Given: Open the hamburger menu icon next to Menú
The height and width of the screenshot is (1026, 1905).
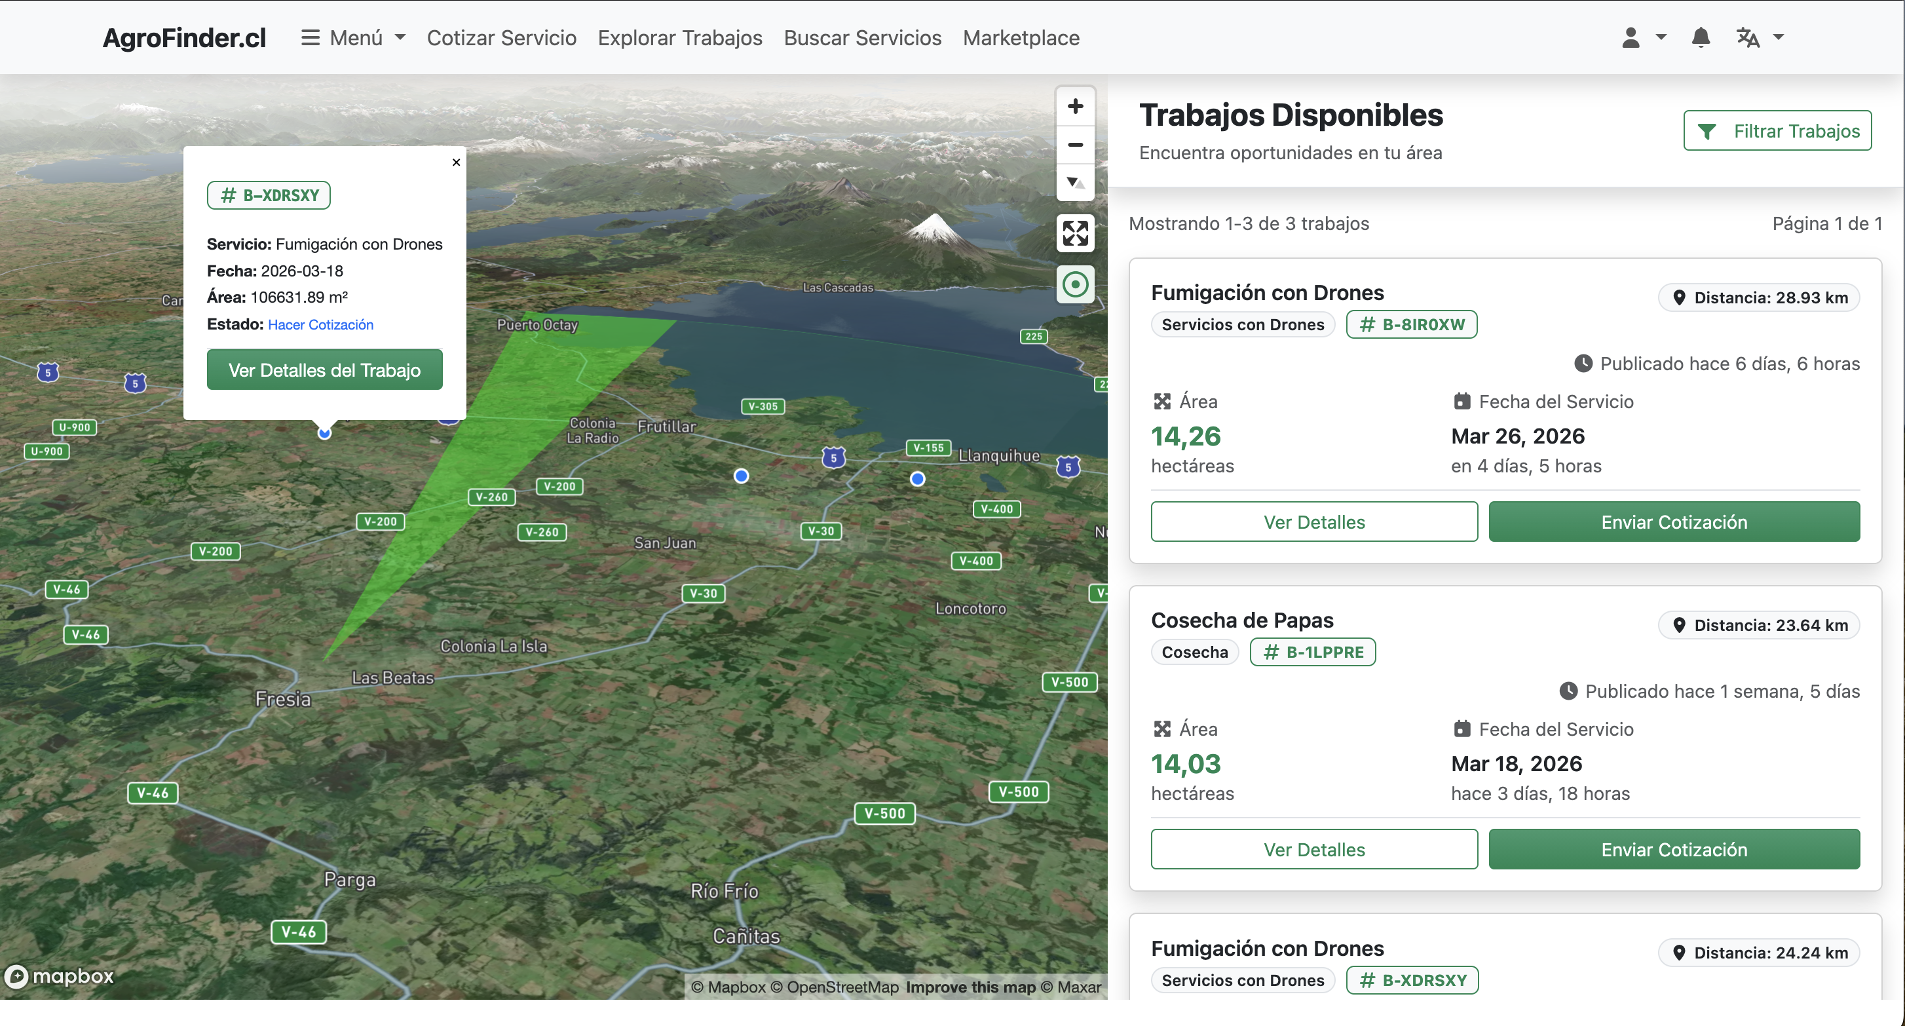Looking at the screenshot, I should coord(310,37).
